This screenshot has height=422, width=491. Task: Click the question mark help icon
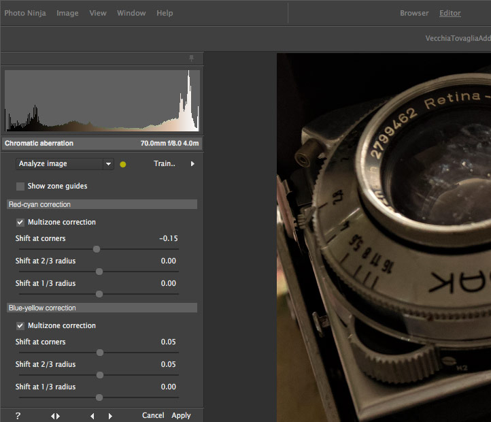coord(18,416)
